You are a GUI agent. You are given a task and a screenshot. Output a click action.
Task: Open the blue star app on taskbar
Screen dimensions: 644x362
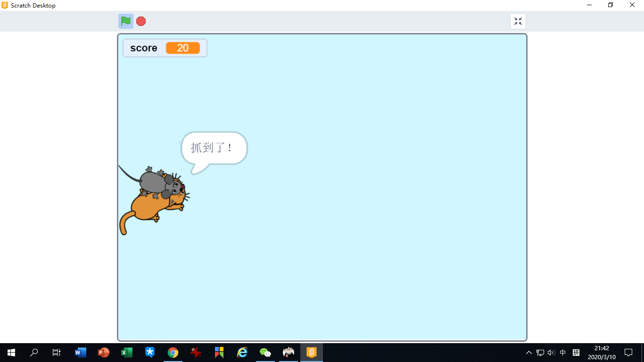coord(150,353)
